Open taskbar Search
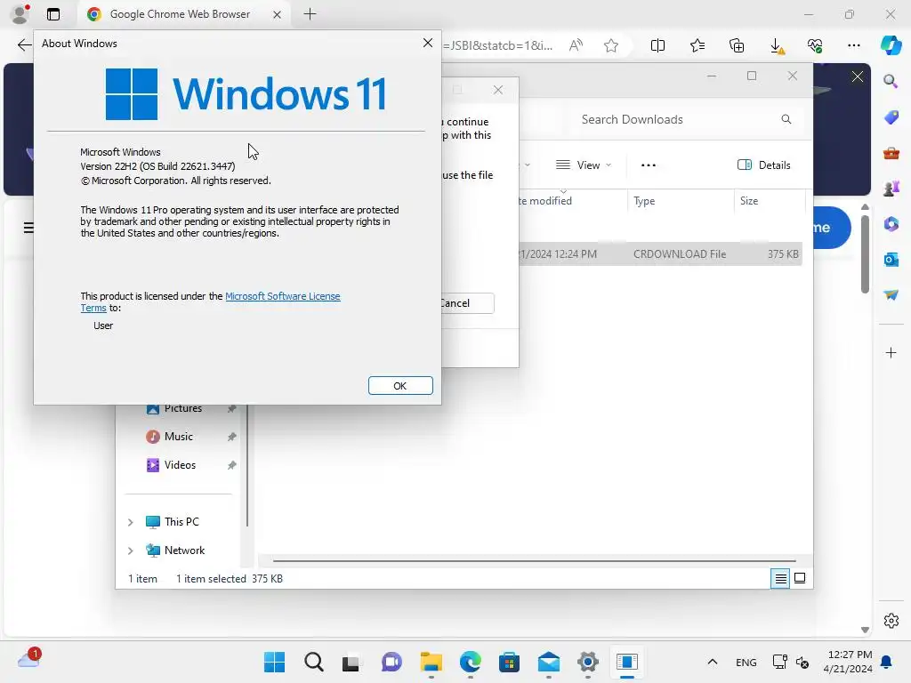 (314, 662)
